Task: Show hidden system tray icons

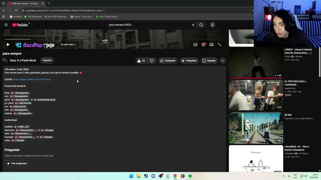Action: tap(284, 176)
